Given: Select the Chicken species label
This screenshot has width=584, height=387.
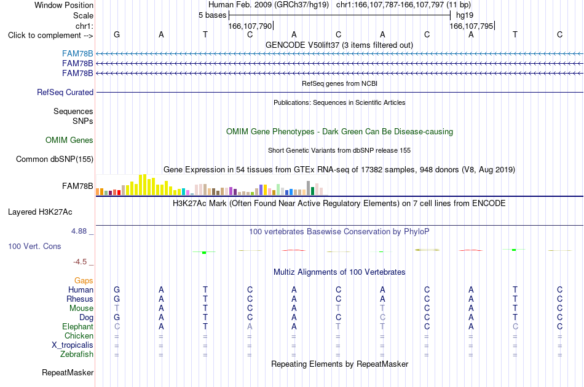Looking at the screenshot, I should 79,335.
